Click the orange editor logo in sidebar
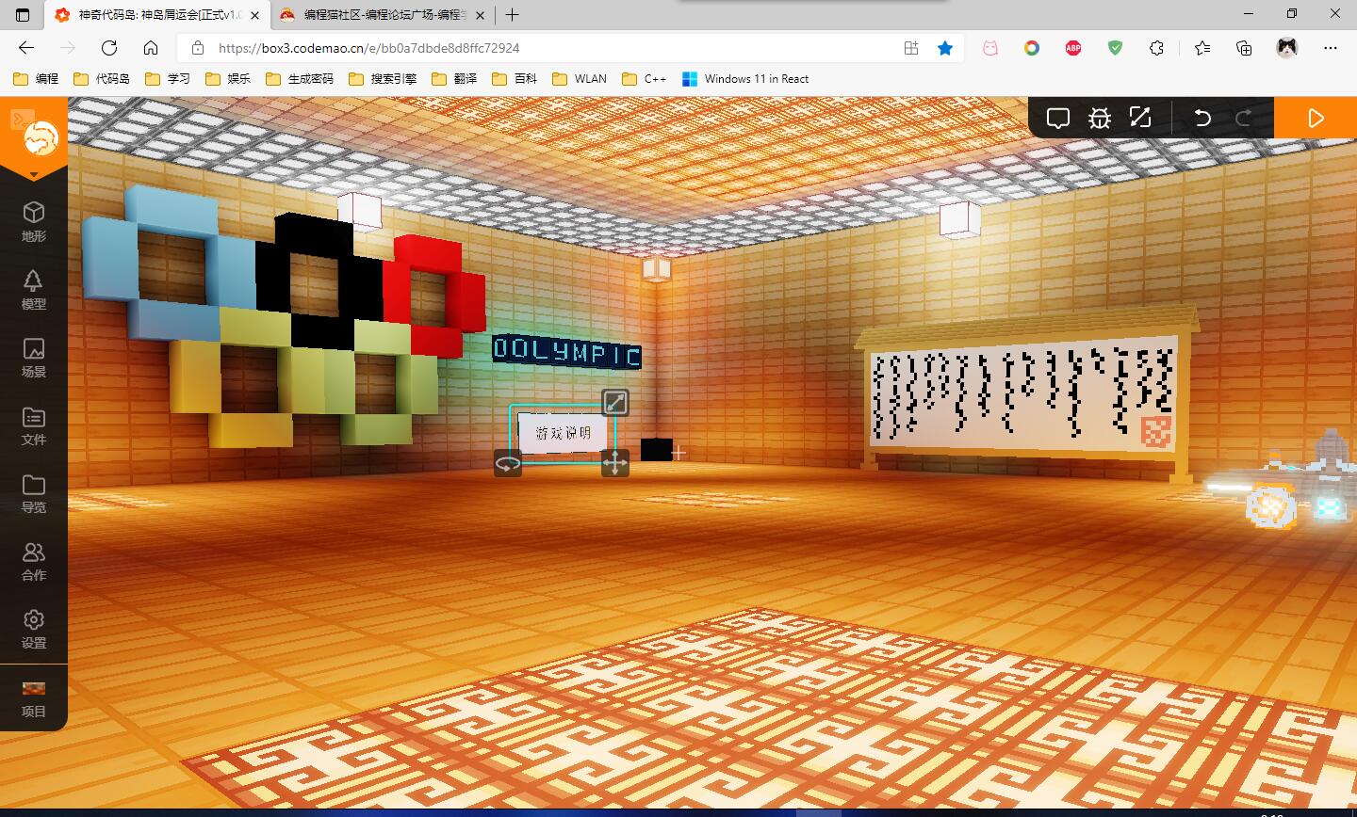Screen dimensions: 1357x817 [x=41, y=138]
